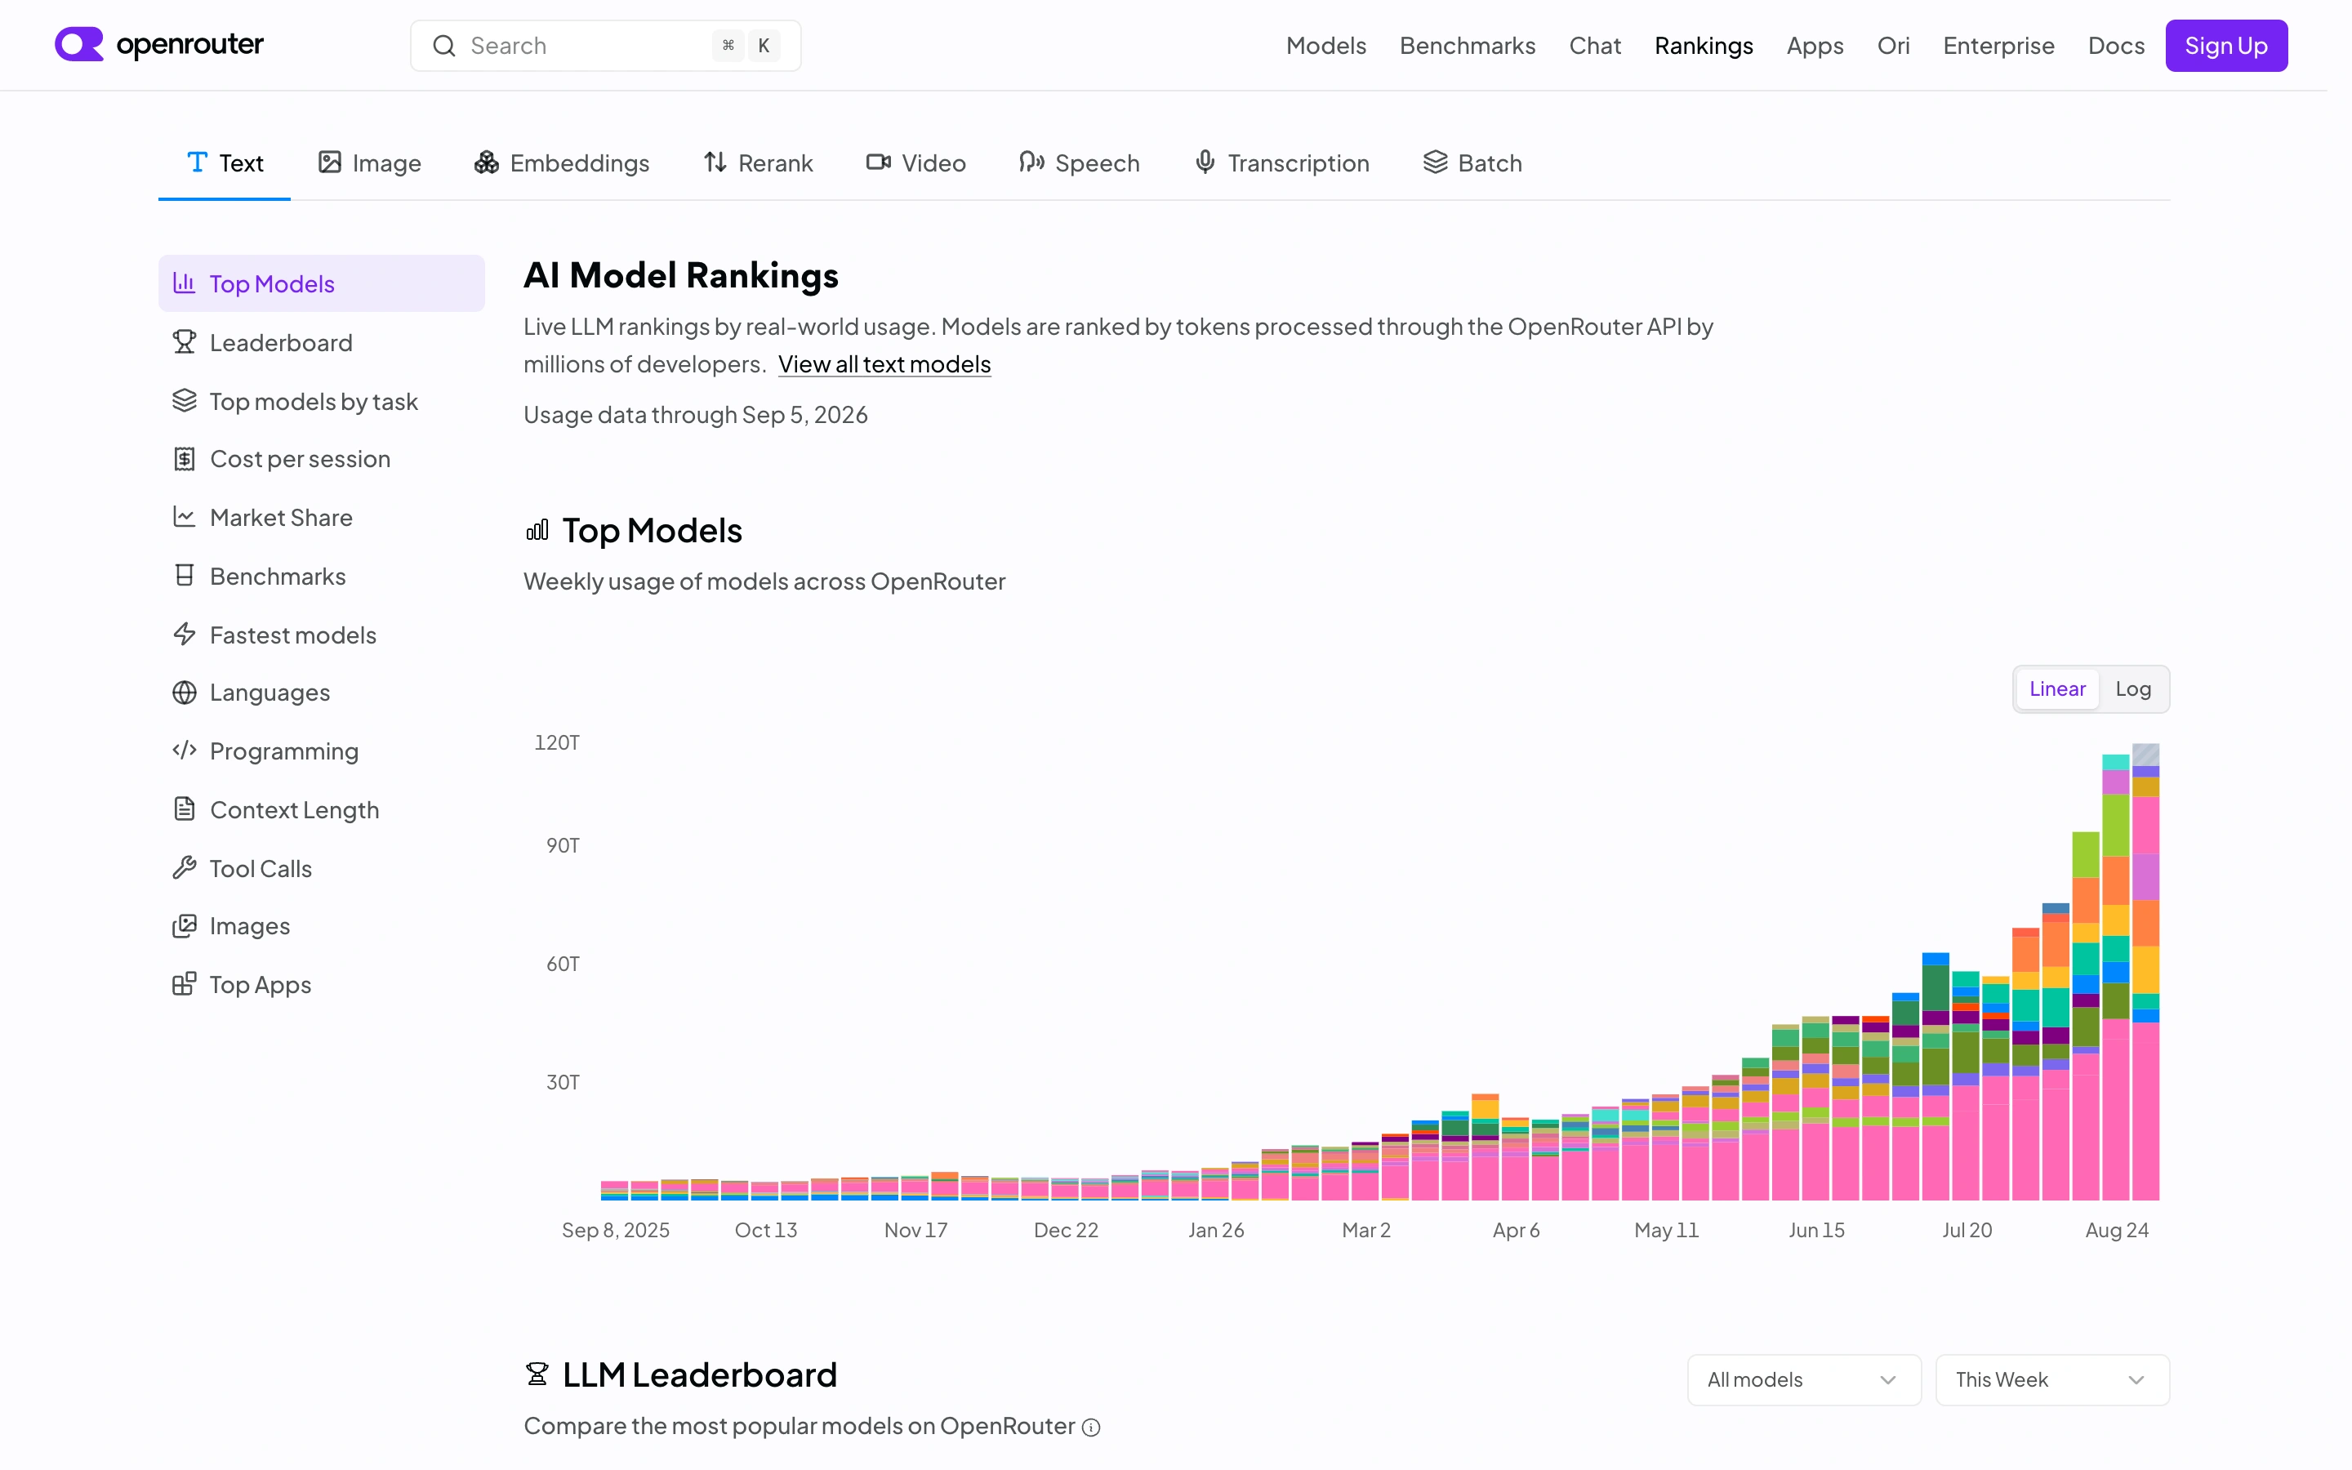Open Ori in the top navigation
This screenshot has height=1470, width=2352.
[x=1893, y=46]
